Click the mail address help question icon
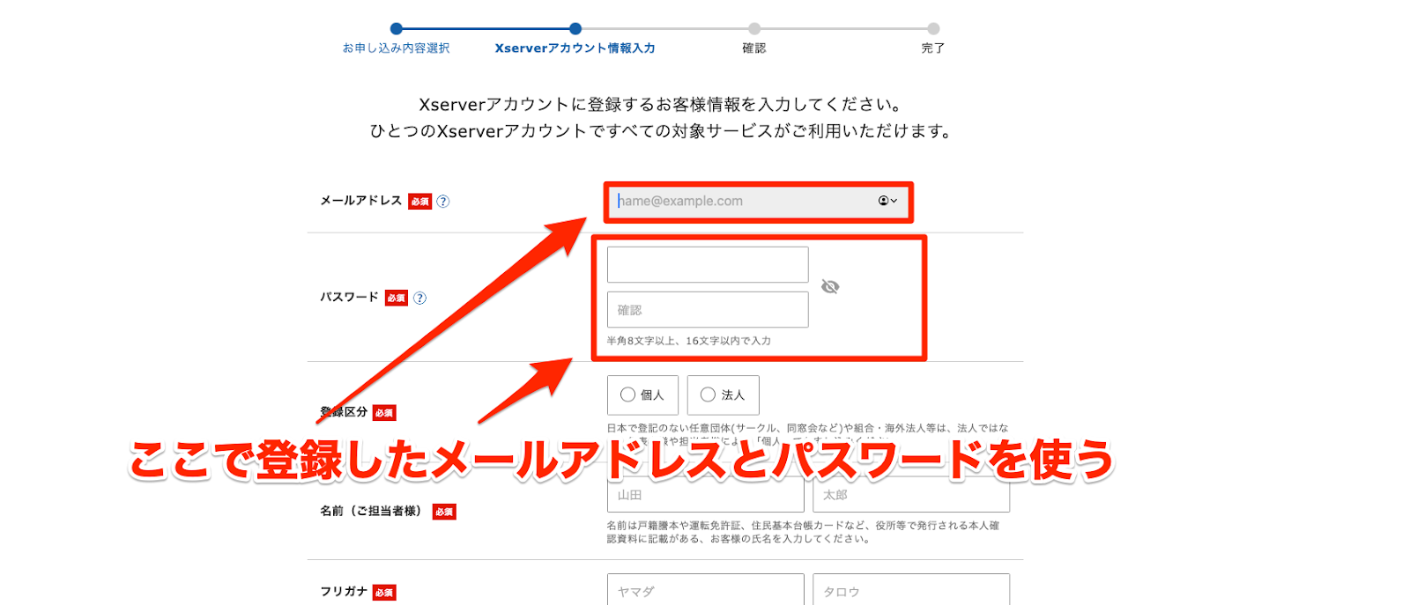Viewport: 1410px width, 605px height. tap(443, 202)
